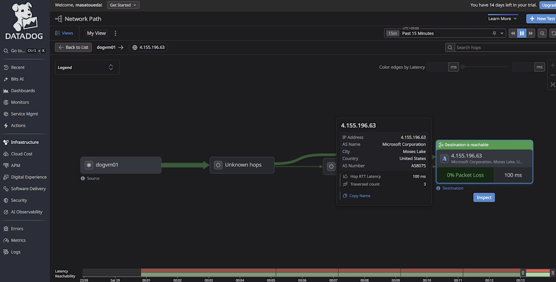Open the view options kebab menu
This screenshot has height=282, width=556.
click(115, 33)
